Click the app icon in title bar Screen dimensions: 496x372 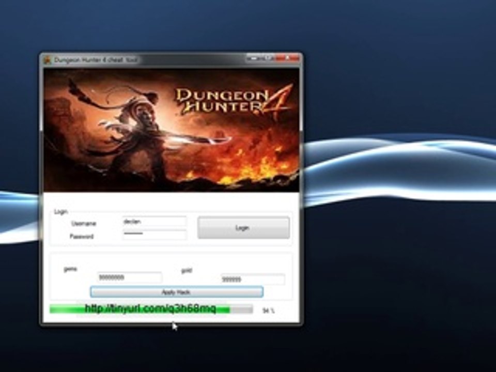(48, 60)
